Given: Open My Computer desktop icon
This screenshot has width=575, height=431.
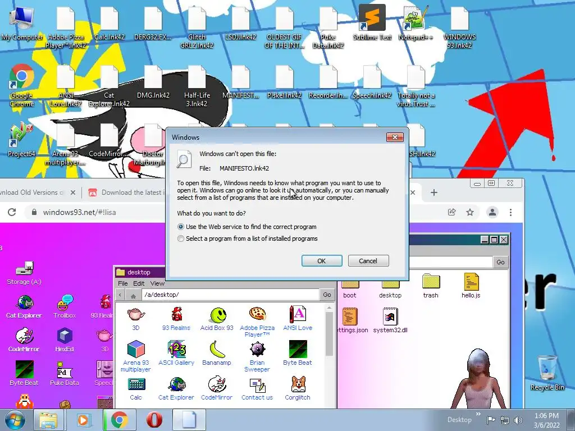Looking at the screenshot, I should click(x=22, y=23).
